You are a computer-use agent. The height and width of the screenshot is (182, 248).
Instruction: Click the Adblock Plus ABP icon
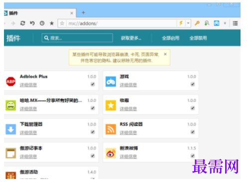point(11,82)
